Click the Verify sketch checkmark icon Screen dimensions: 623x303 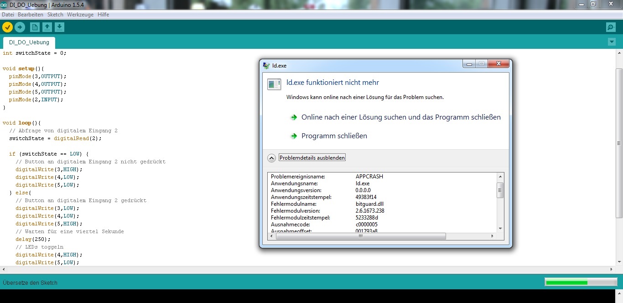pyautogui.click(x=7, y=27)
